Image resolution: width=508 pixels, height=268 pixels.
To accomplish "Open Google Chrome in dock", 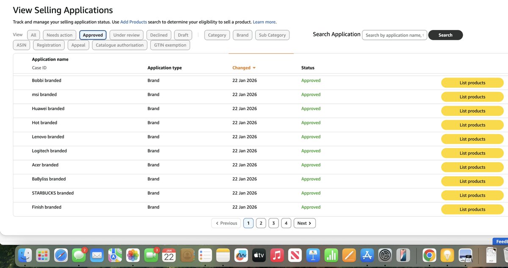I will pos(429,255).
